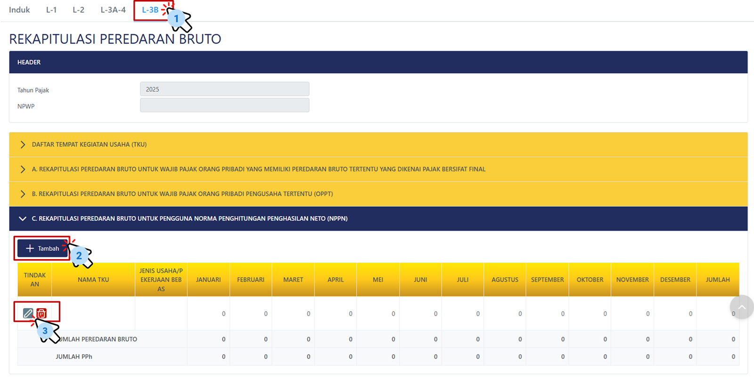Screen dimensions: 754x377
Task: Click the scroll-to-top round arrow button
Action: pos(742,307)
